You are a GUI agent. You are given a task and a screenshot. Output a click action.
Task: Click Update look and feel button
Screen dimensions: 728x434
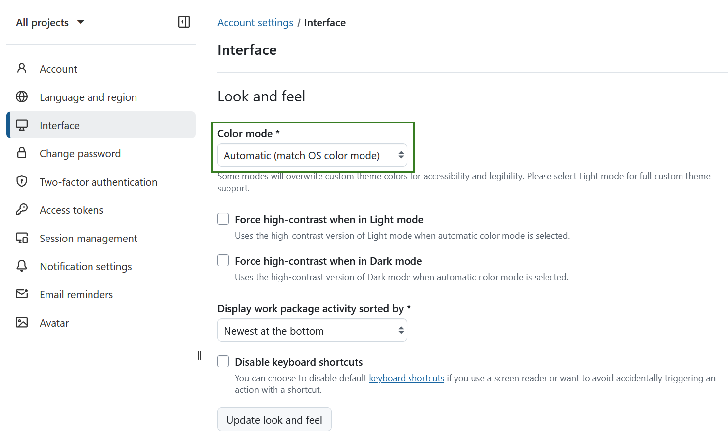pos(274,420)
